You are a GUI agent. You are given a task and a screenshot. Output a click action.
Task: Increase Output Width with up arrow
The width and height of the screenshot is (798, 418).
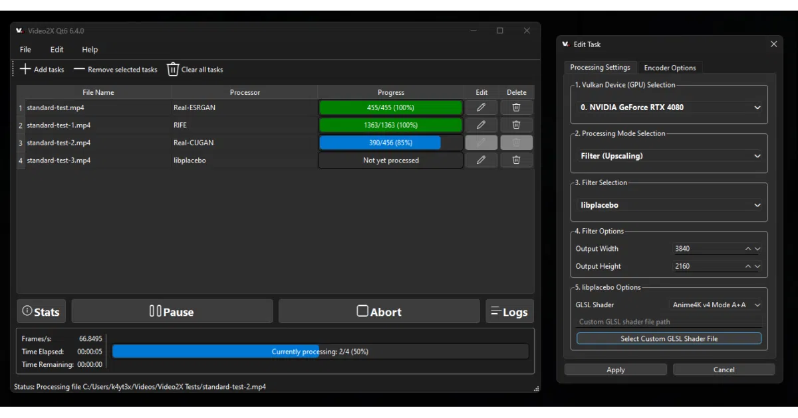[x=748, y=249]
